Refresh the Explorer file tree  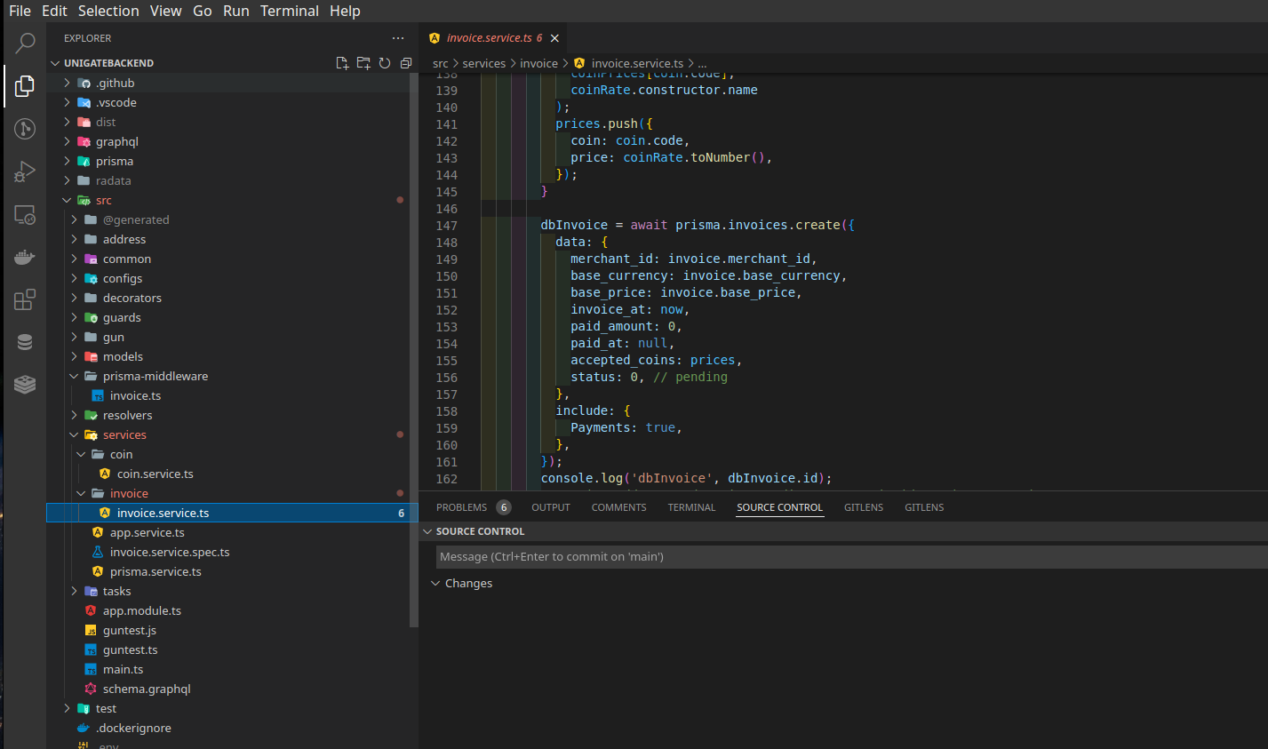pos(385,63)
